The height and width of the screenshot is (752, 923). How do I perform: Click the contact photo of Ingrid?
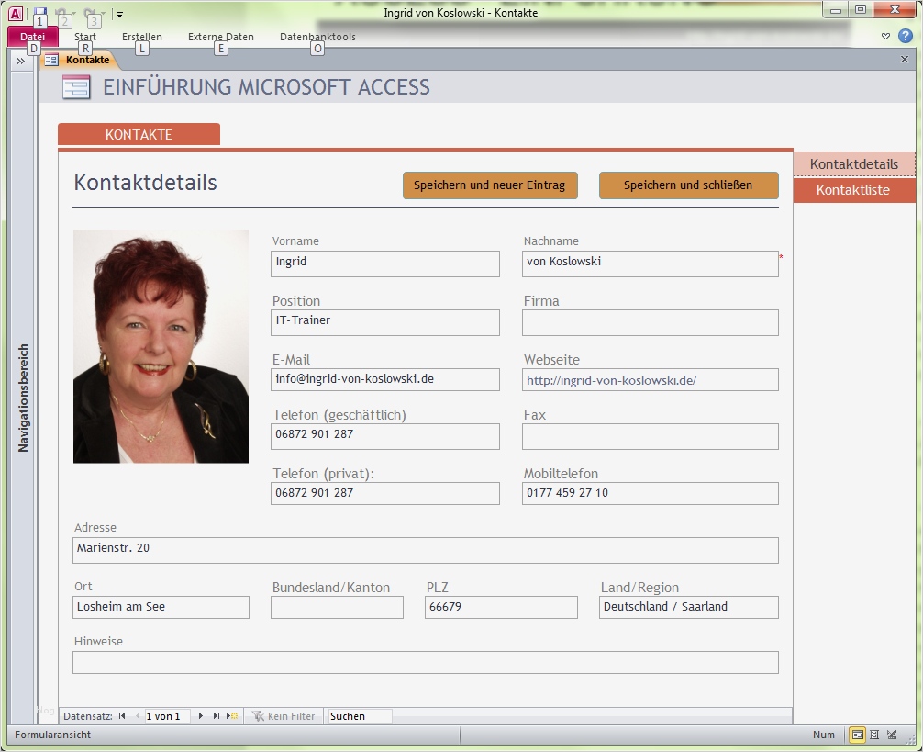(161, 346)
